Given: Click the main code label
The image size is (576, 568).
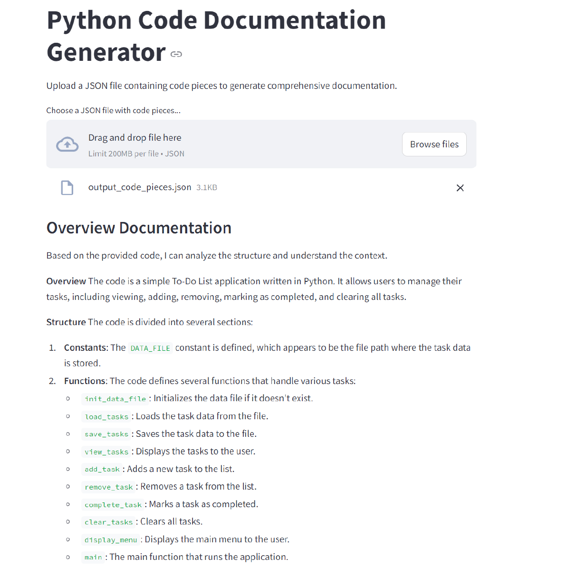Looking at the screenshot, I should 93,557.
